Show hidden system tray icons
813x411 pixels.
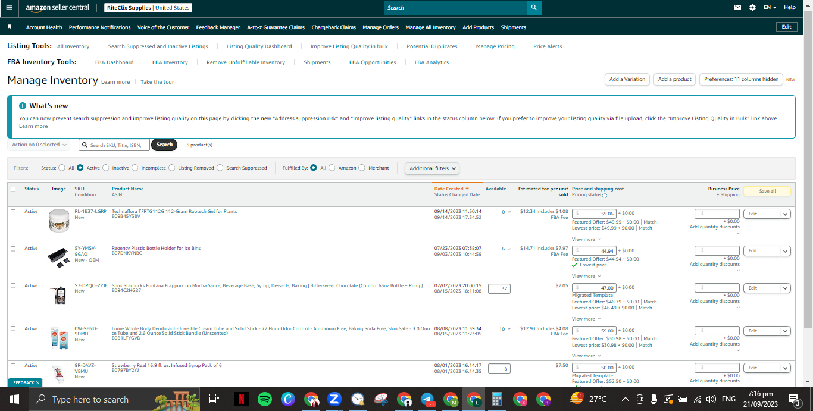click(626, 399)
